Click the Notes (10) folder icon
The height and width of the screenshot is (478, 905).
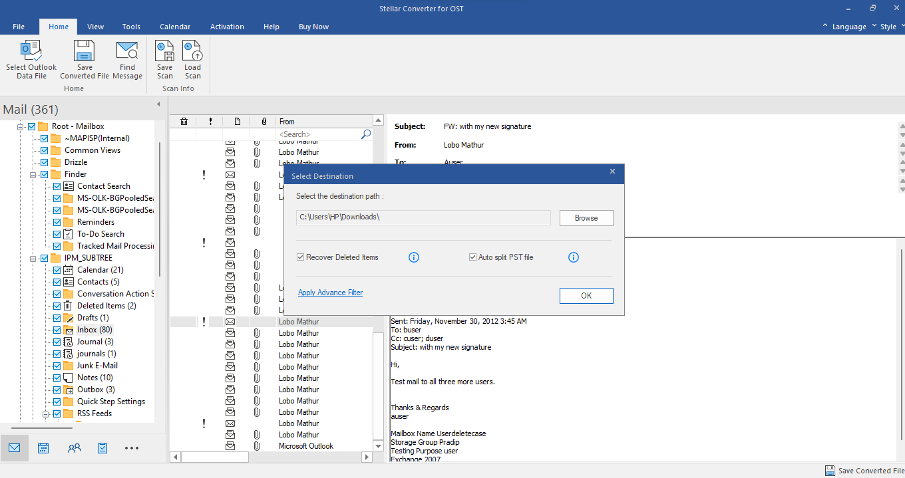(69, 378)
